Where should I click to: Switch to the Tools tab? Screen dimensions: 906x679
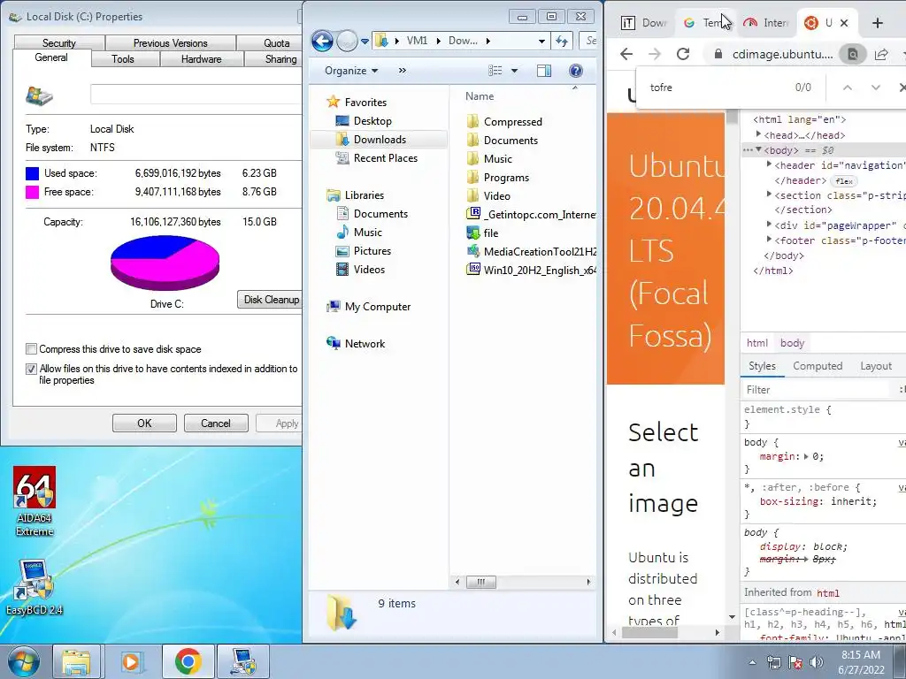(122, 59)
